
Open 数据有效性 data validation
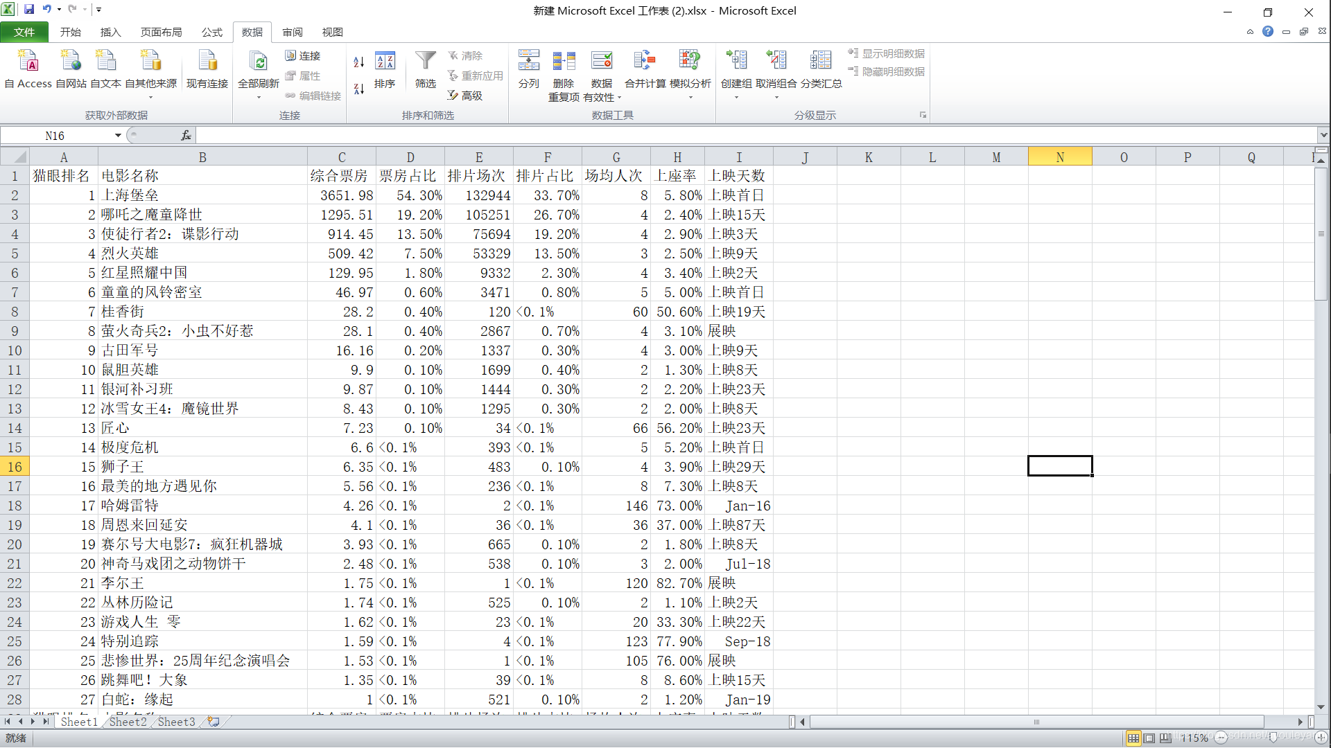pyautogui.click(x=601, y=75)
